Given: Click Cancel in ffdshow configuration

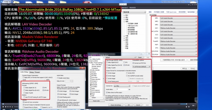Looking at the screenshot, I should click(x=138, y=105).
